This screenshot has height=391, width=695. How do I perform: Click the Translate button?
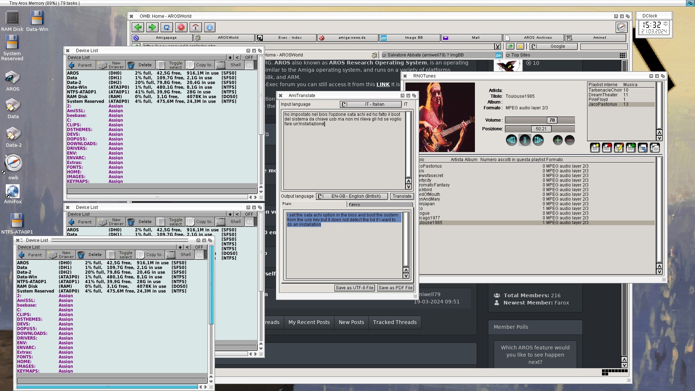tap(402, 196)
